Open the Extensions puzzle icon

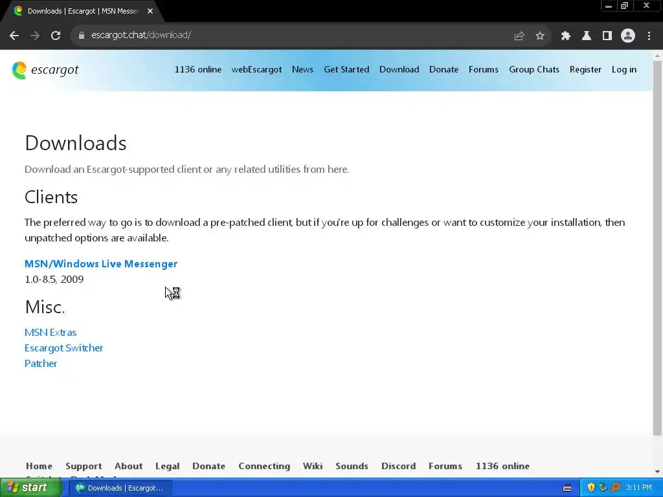coord(565,36)
